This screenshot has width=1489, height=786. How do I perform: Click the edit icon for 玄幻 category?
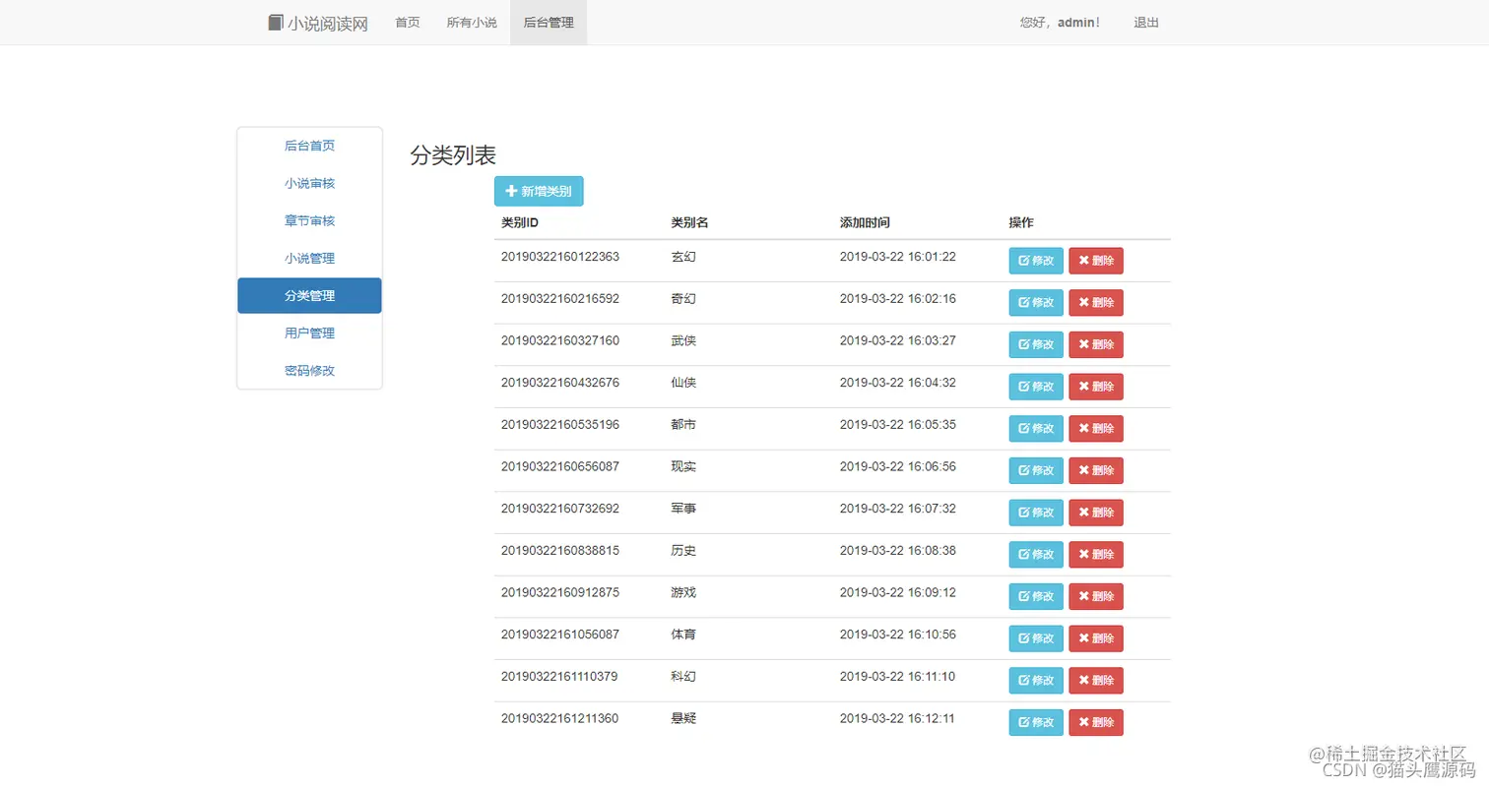pyautogui.click(x=1024, y=261)
